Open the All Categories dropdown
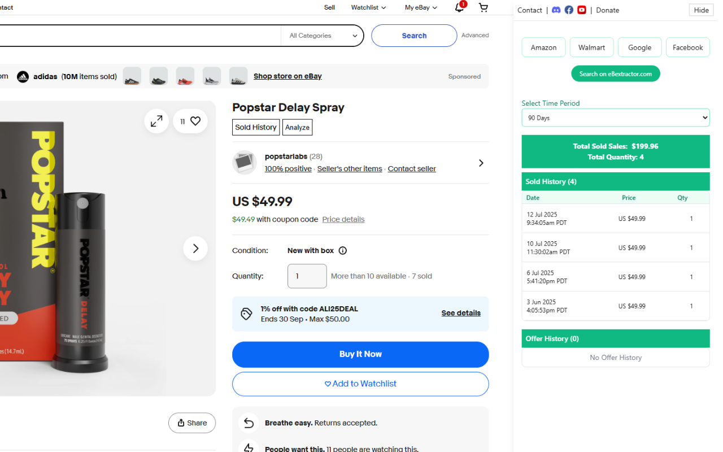The height and width of the screenshot is (452, 723). (x=322, y=35)
